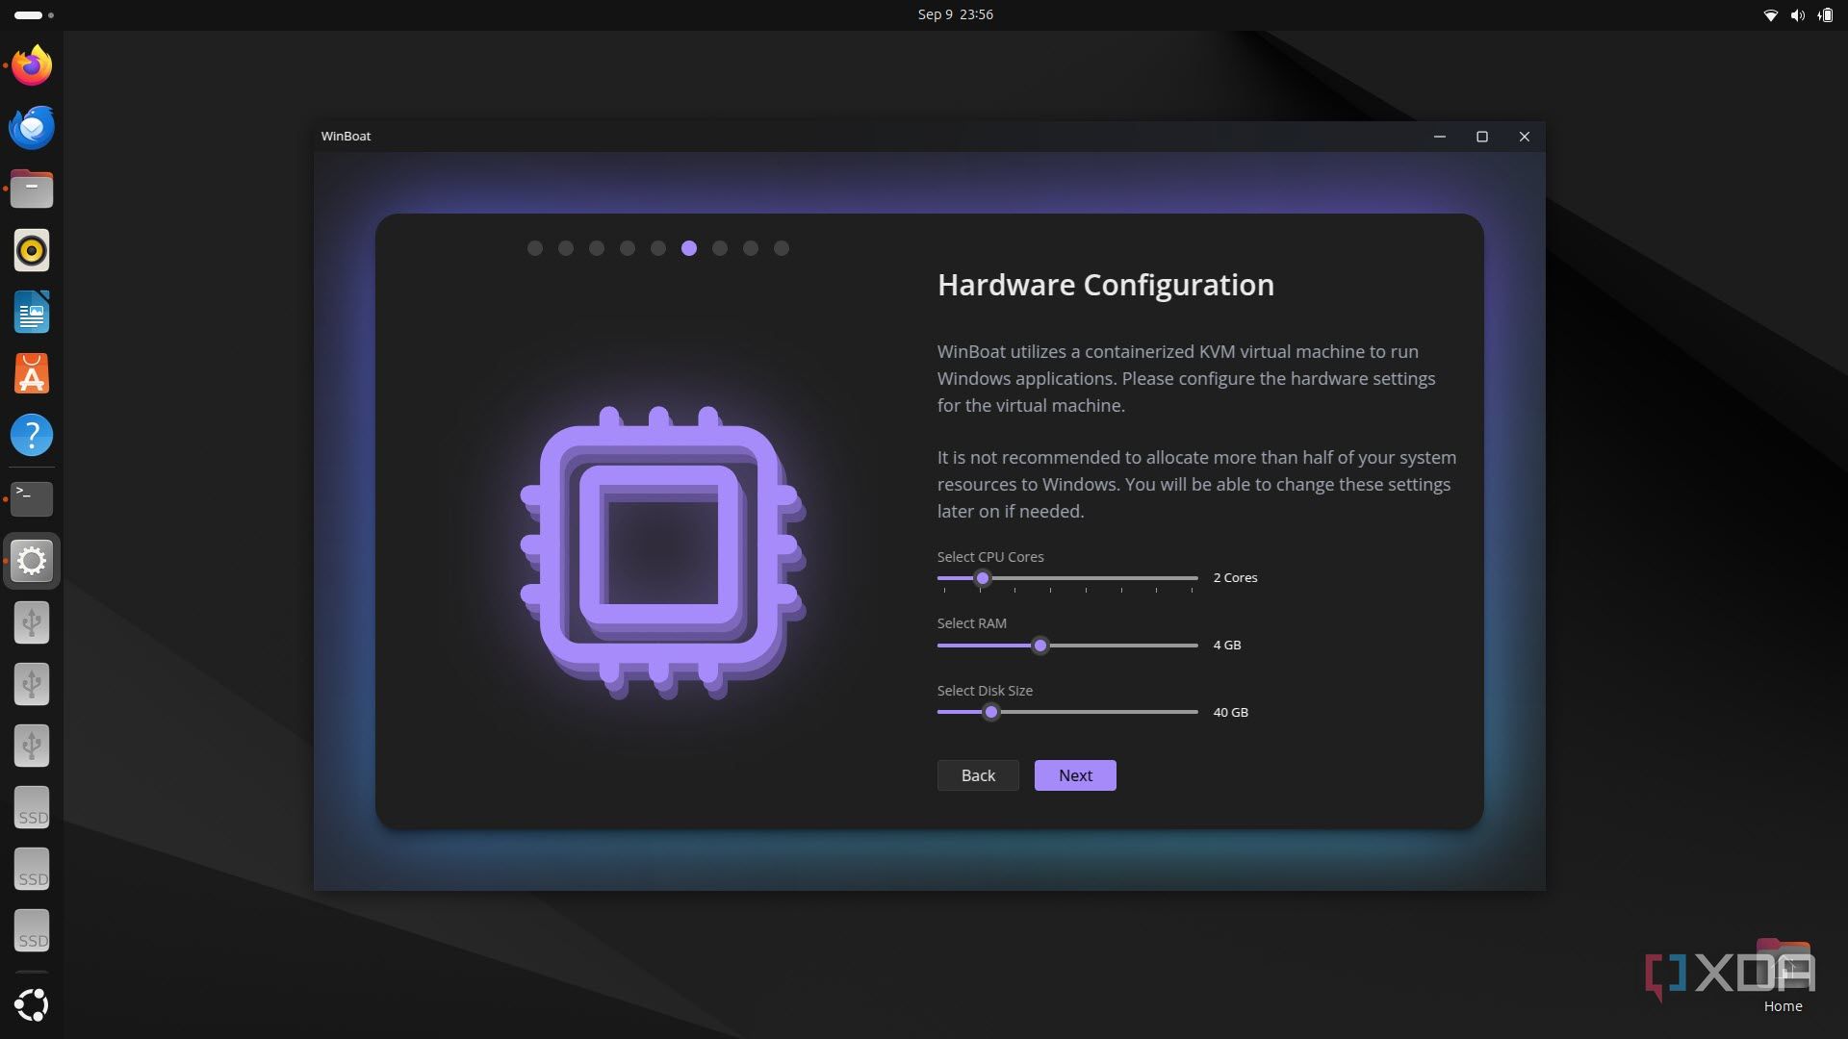
Task: Open the second SSD drive icon
Action: 32,870
